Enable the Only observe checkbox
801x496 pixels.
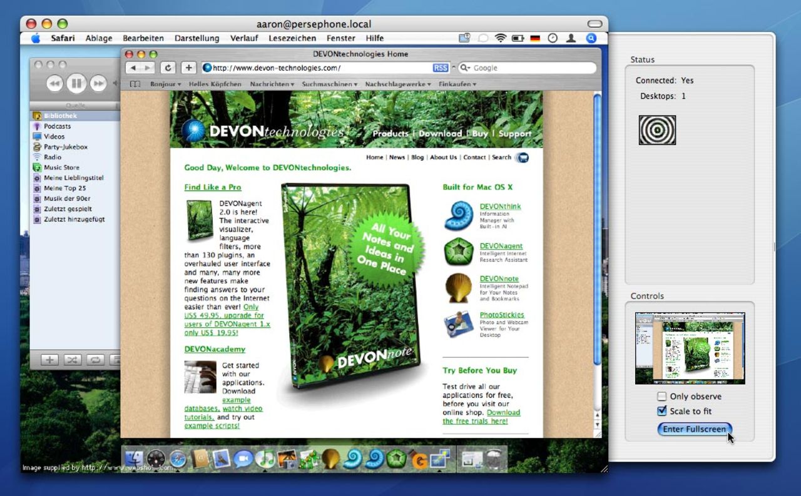click(662, 397)
